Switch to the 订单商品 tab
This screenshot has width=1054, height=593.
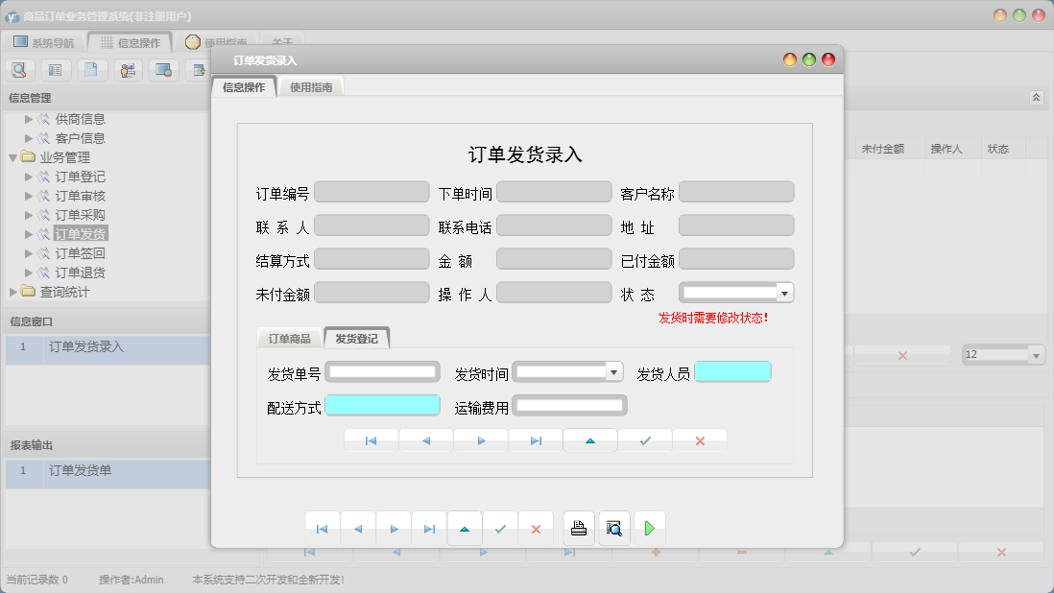(x=288, y=338)
